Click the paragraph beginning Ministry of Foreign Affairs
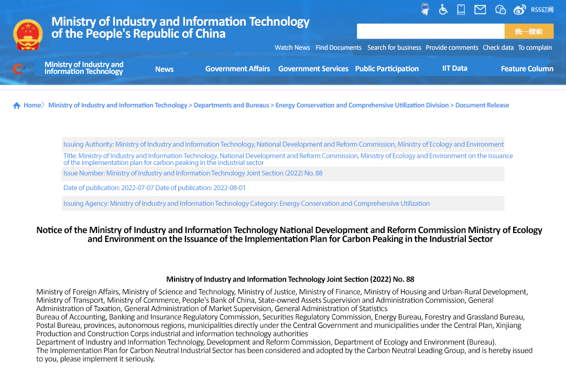The width and height of the screenshot is (566, 375). [282, 300]
